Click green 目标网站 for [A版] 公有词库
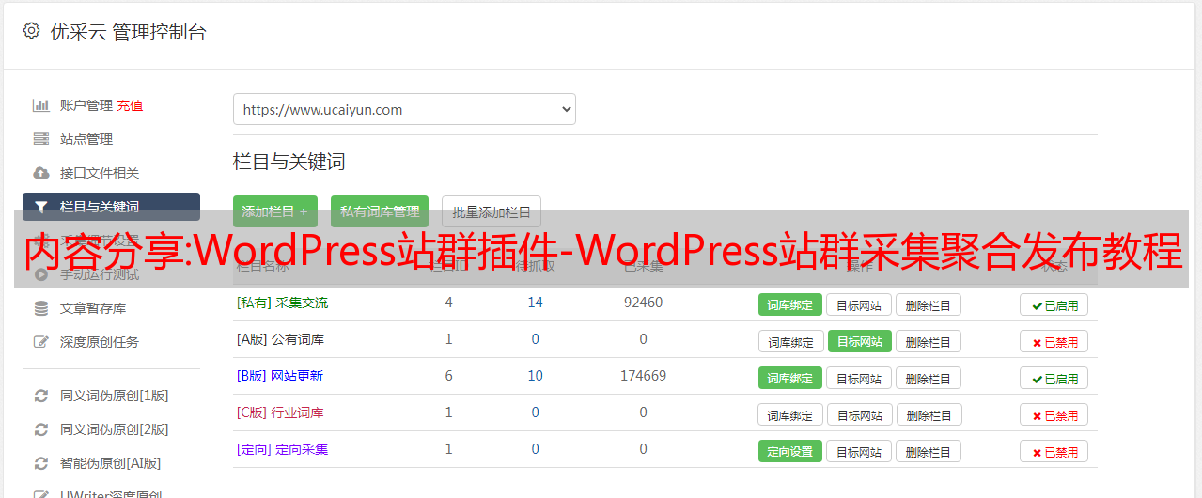This screenshot has width=1202, height=498. click(x=860, y=342)
